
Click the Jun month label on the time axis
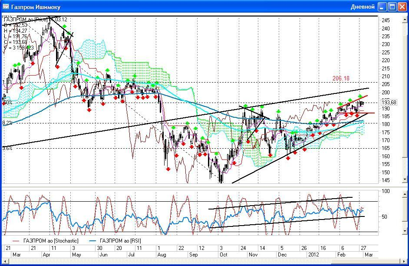click(x=104, y=255)
